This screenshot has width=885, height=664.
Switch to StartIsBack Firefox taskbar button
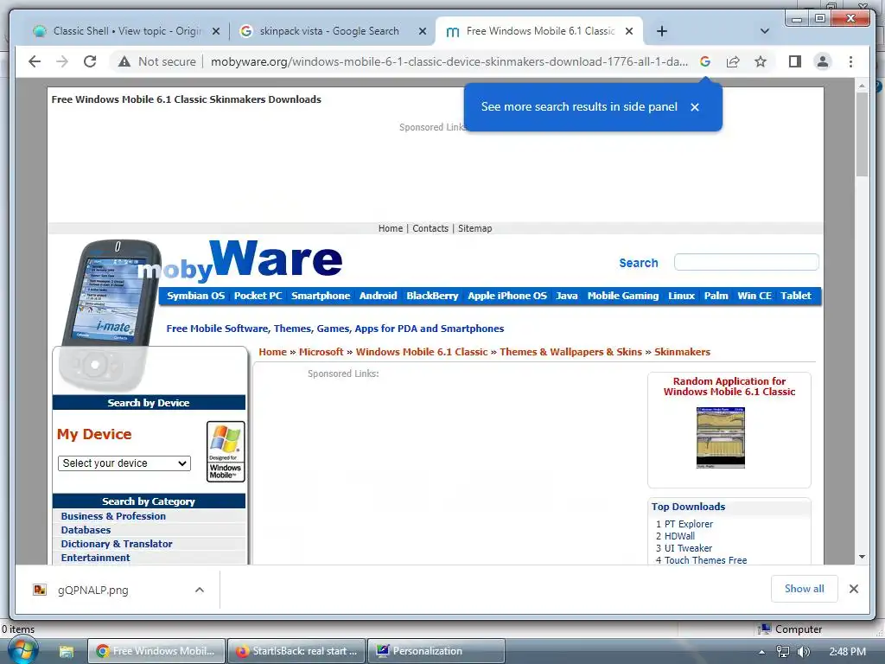296,651
